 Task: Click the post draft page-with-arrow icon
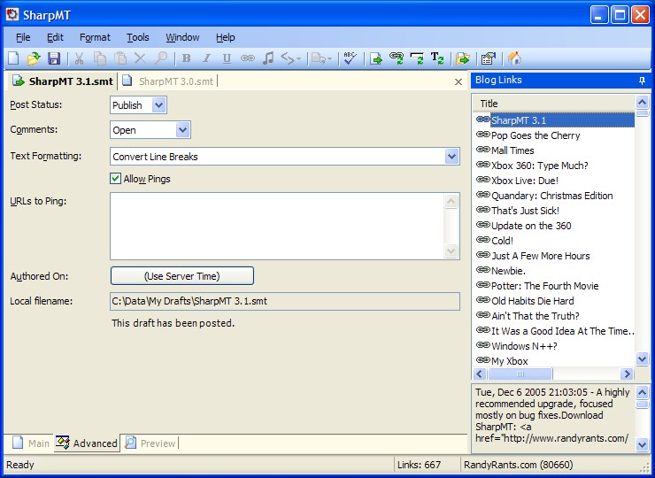[x=376, y=58]
